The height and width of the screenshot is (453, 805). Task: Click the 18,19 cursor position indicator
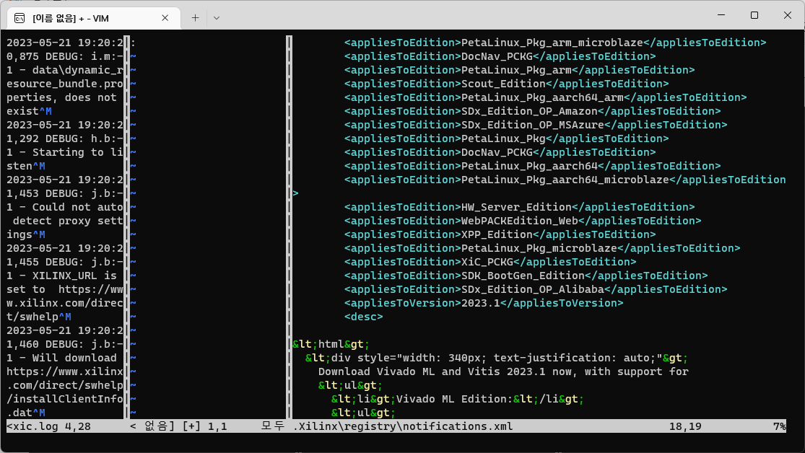pyautogui.click(x=685, y=426)
